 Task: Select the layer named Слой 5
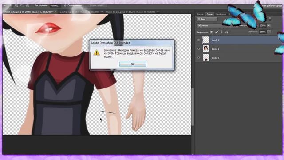point(215,58)
